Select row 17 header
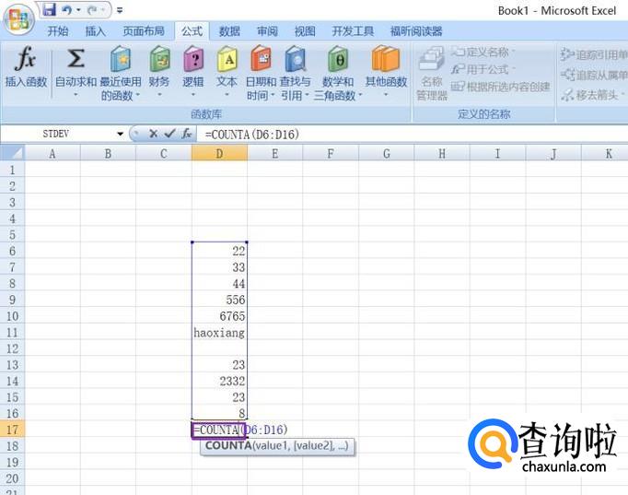 (x=12, y=430)
